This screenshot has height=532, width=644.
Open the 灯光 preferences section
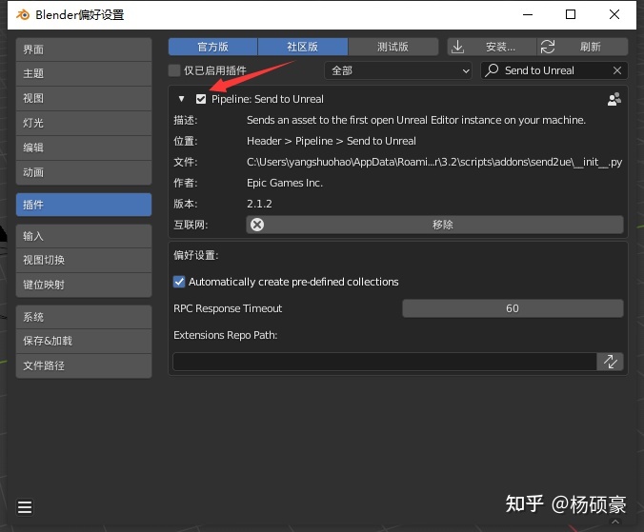click(x=84, y=123)
